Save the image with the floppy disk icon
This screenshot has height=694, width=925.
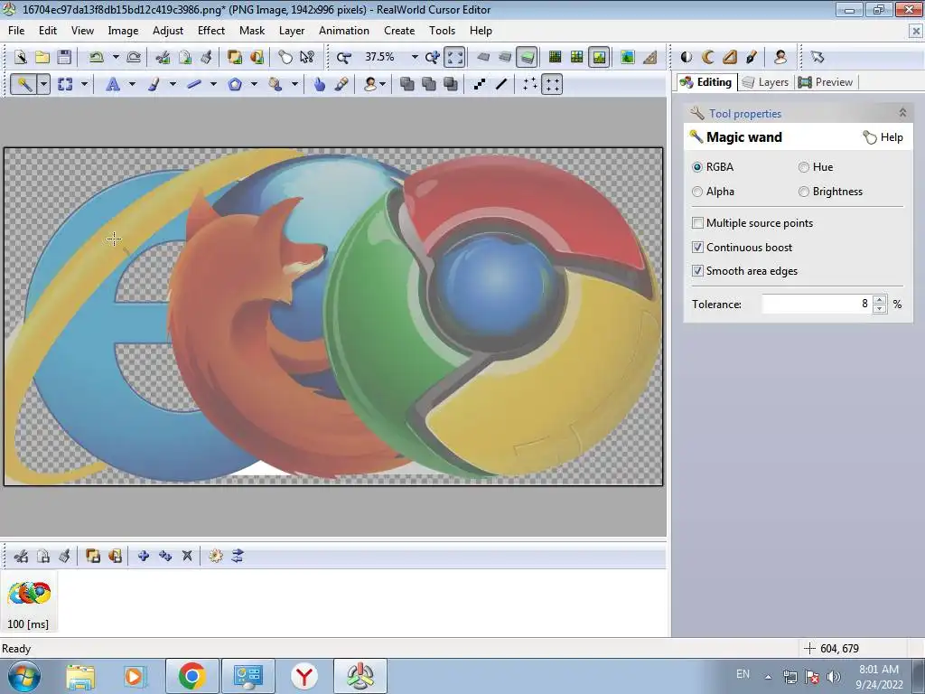(64, 57)
